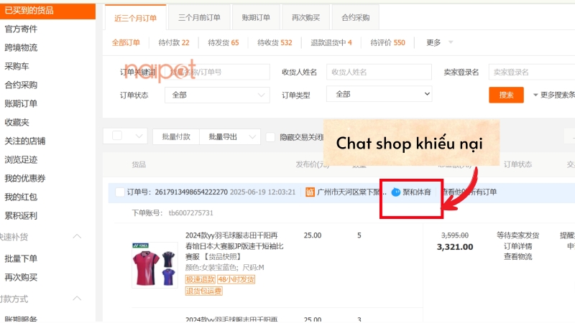This screenshot has height=323, width=575.
Task: Switch to 合约采购 tab
Action: (355, 17)
